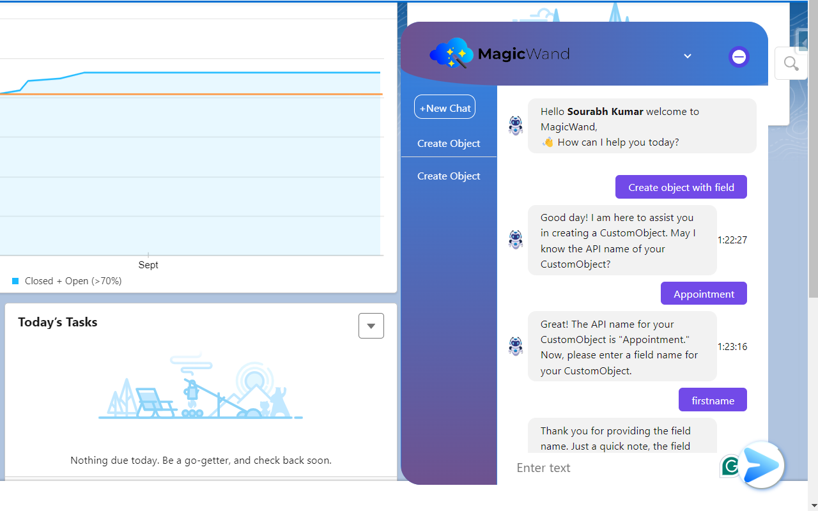
Task: Click the Create object with field message
Action: [x=681, y=187]
